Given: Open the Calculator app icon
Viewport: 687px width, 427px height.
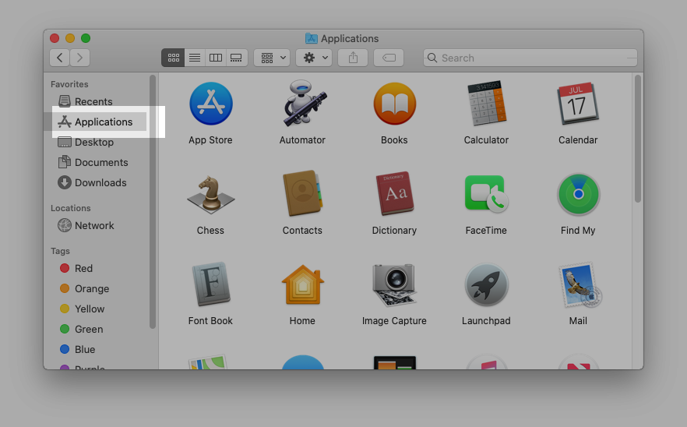Looking at the screenshot, I should pyautogui.click(x=486, y=104).
